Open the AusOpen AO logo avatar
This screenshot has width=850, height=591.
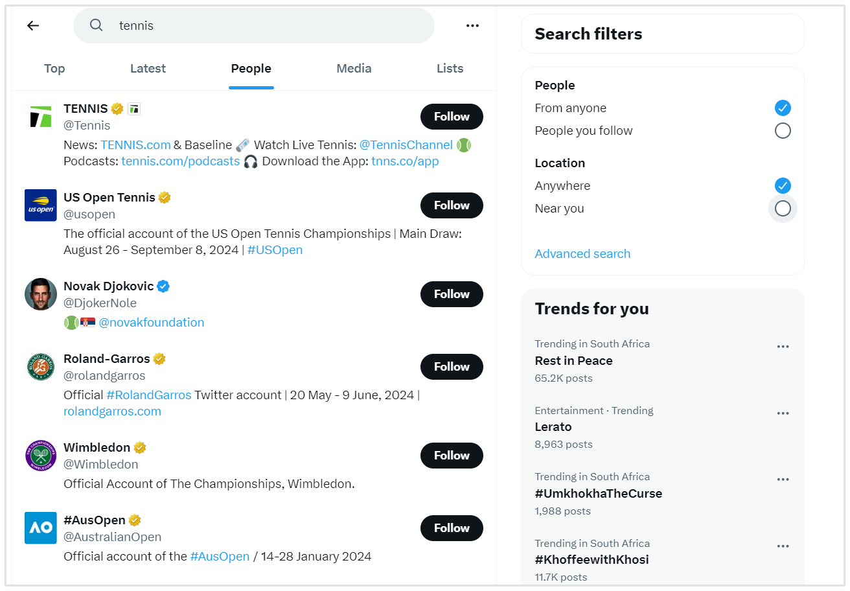coord(41,528)
